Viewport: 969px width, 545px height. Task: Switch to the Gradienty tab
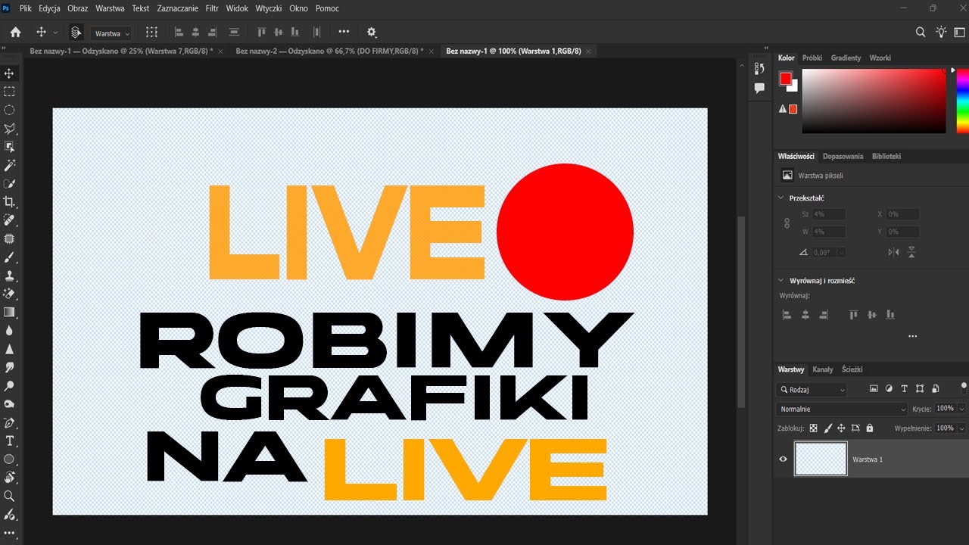pyautogui.click(x=846, y=58)
